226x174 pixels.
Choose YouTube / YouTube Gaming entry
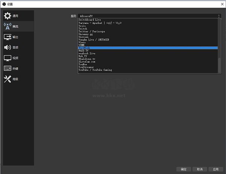(148, 70)
